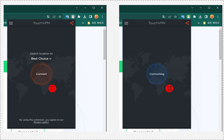224x140 pixels.
Task: Click the round Connect button
Action: coord(41,74)
